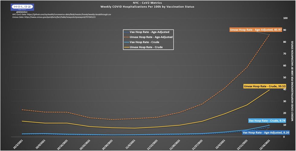Click the HOLD2 logo badge

click(23, 7)
